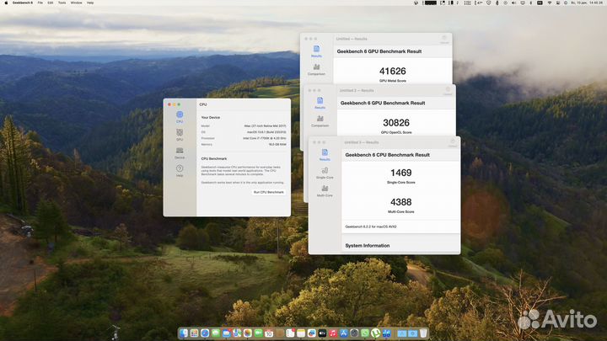
Task: Open App Store from the Dock
Action: tap(343, 333)
